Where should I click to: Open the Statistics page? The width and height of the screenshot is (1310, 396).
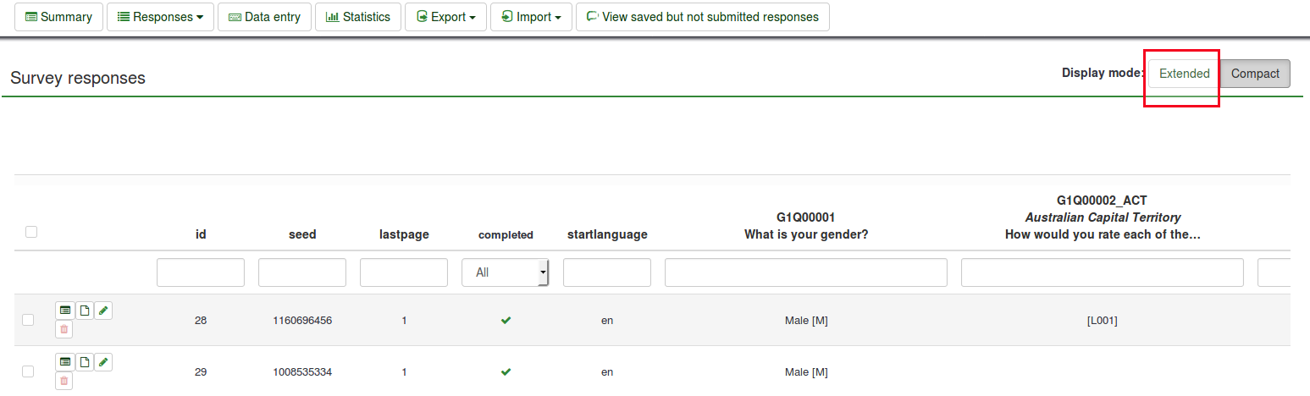tap(358, 17)
